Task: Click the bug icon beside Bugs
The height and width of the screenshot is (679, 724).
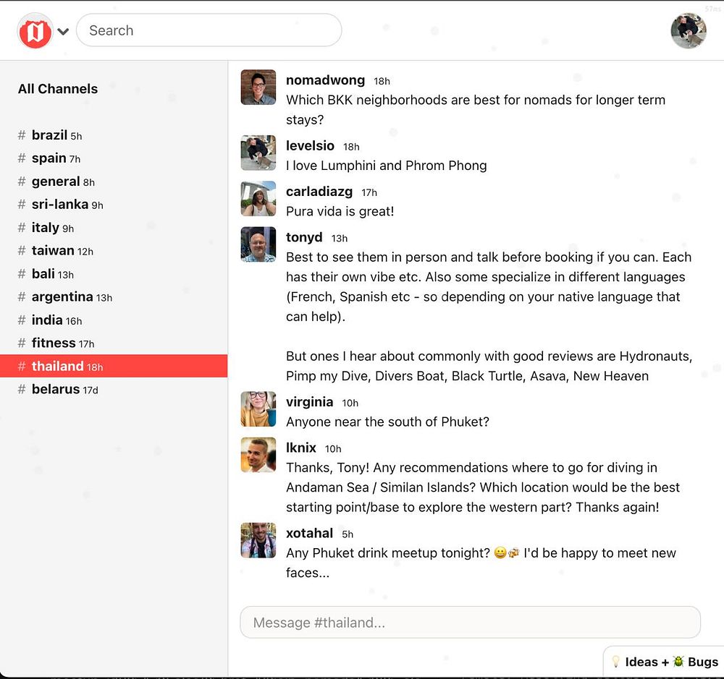Action: pos(678,661)
